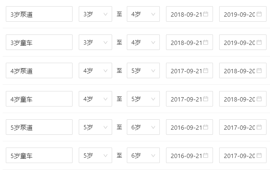The width and height of the screenshot is (270, 170).
Task: Open calendar icon for 4岁泵道 end date
Action: (x=259, y=70)
